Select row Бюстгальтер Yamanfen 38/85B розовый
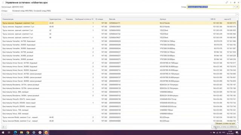Screen dimensions: 241x135 coord(119,59)
